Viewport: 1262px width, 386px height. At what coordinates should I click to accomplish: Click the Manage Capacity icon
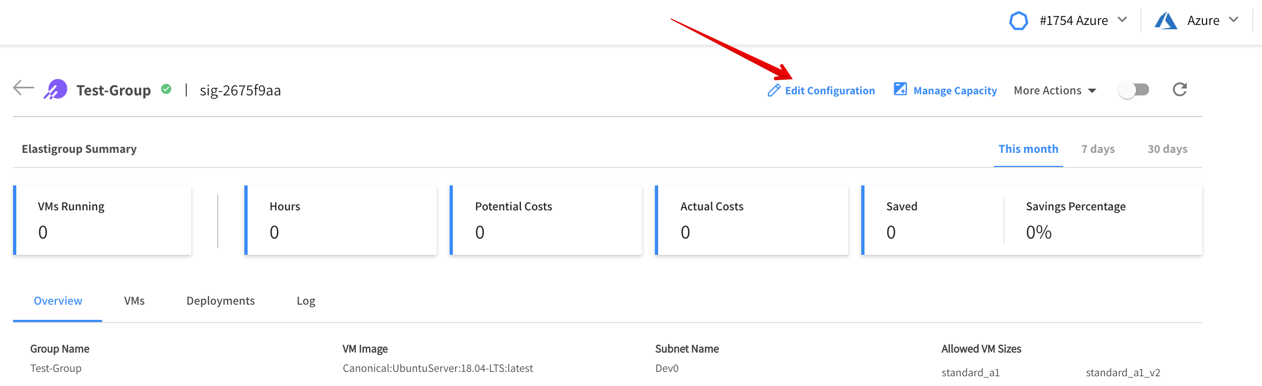[x=900, y=89]
